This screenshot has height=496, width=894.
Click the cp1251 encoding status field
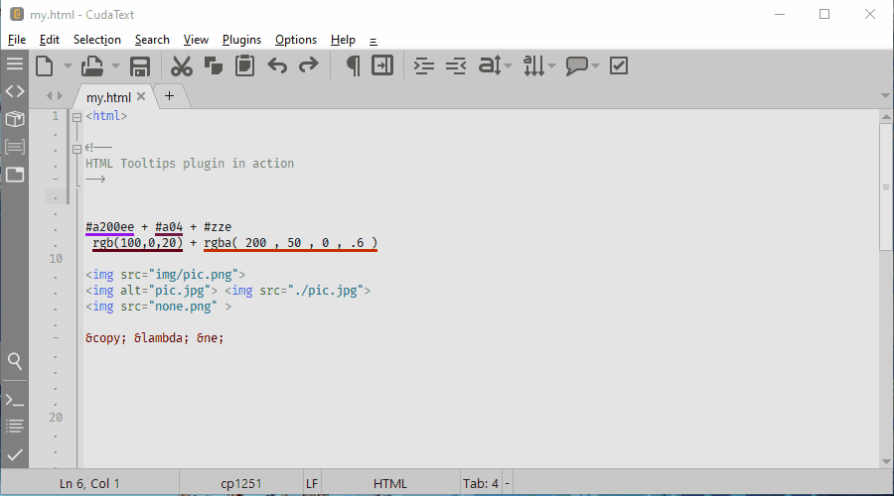tap(240, 483)
